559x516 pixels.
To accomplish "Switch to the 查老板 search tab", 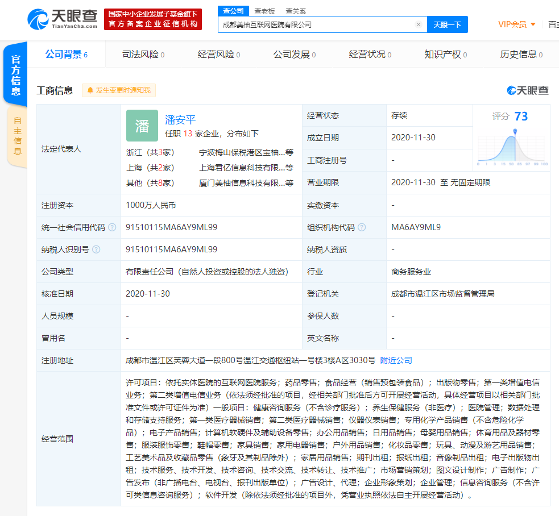I will coord(265,10).
